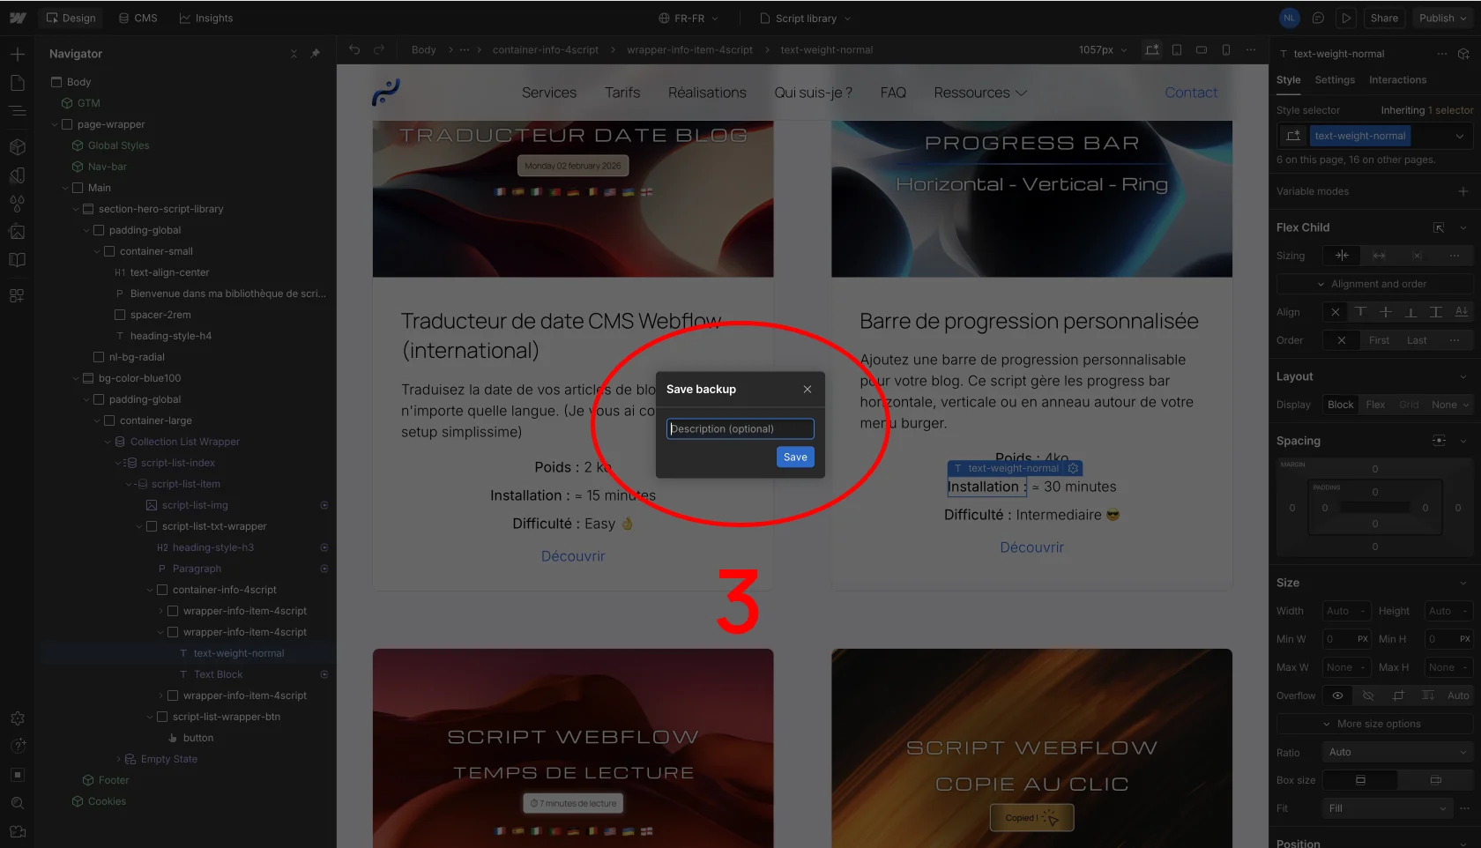Click the Description field in the Save backup dialog
The image size is (1481, 848).
[x=740, y=428]
